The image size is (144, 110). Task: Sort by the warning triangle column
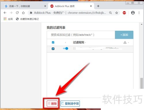tap(125, 43)
